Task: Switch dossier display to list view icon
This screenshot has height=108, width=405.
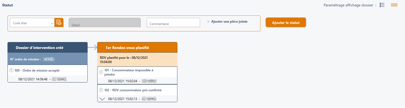Action: pos(382,5)
